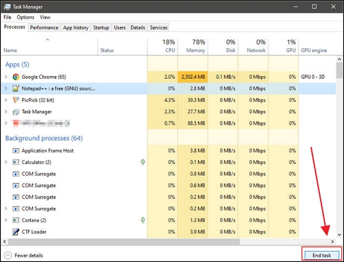This screenshot has height=262, width=344.
Task: Select the Cortana (2) process name
Action: (34, 220)
